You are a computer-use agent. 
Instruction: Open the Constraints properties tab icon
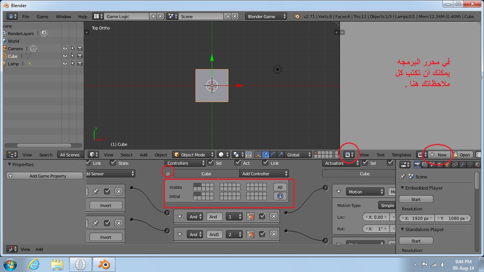pyautogui.click(x=455, y=165)
